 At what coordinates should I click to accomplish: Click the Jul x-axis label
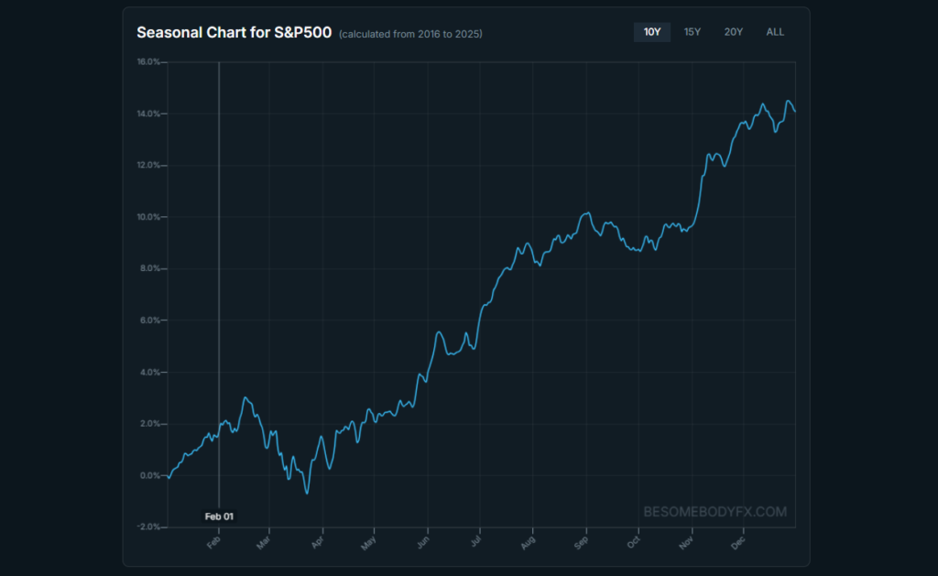pyautogui.click(x=476, y=542)
